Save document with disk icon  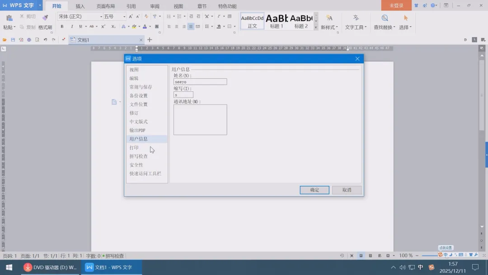pos(13,40)
